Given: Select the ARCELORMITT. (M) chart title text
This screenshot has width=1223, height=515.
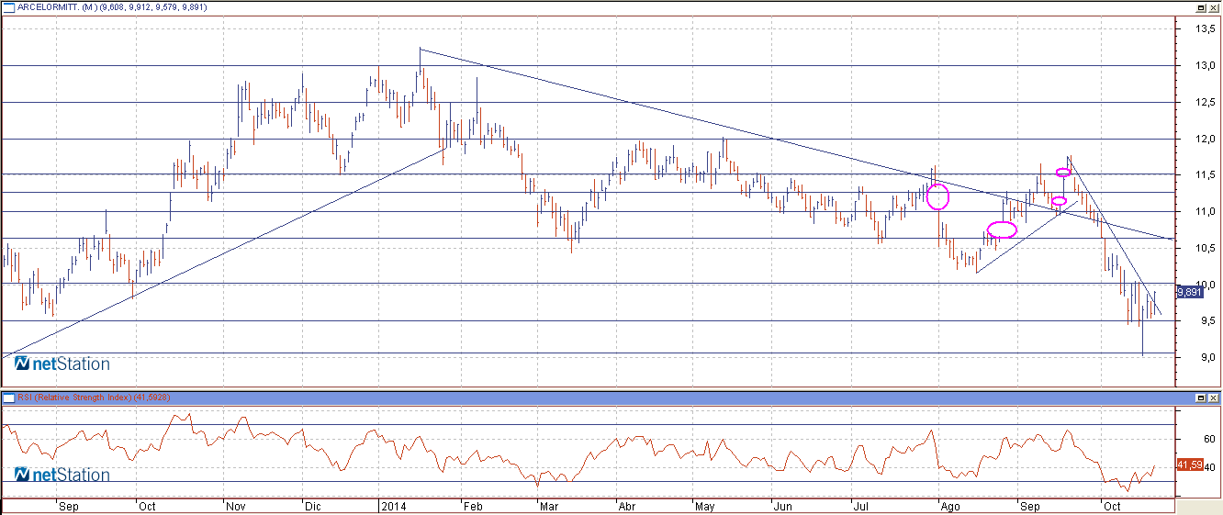Looking at the screenshot, I should pyautogui.click(x=56, y=6).
